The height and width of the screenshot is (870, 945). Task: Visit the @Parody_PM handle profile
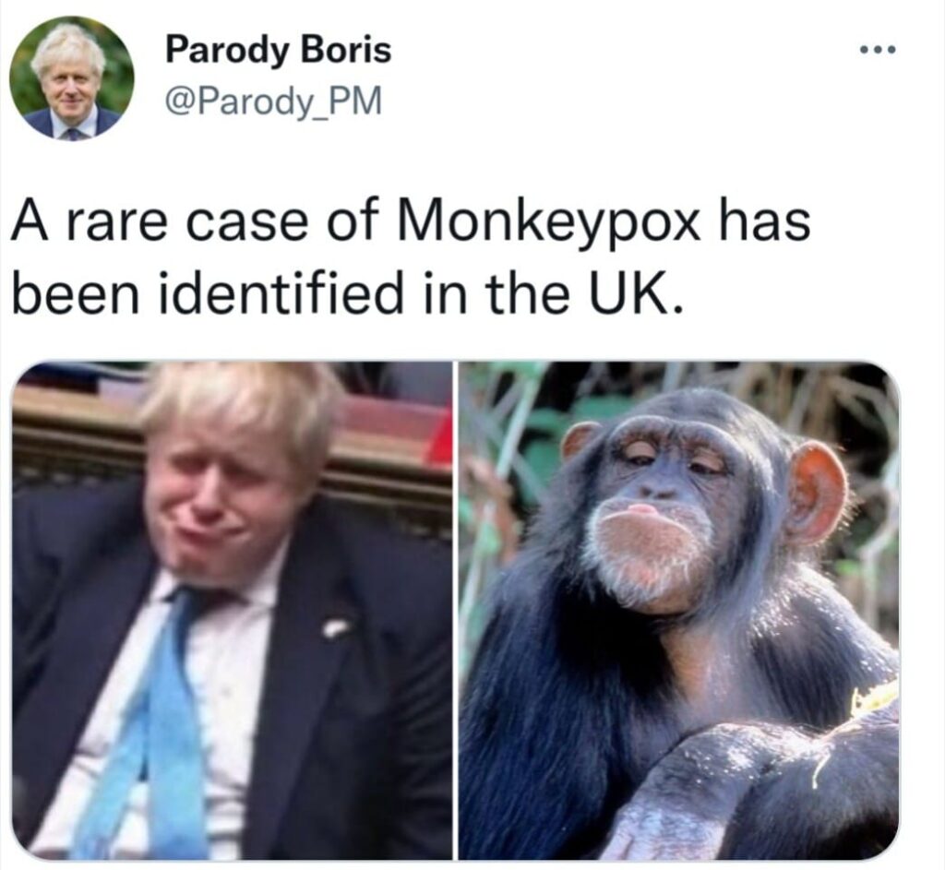(x=273, y=101)
